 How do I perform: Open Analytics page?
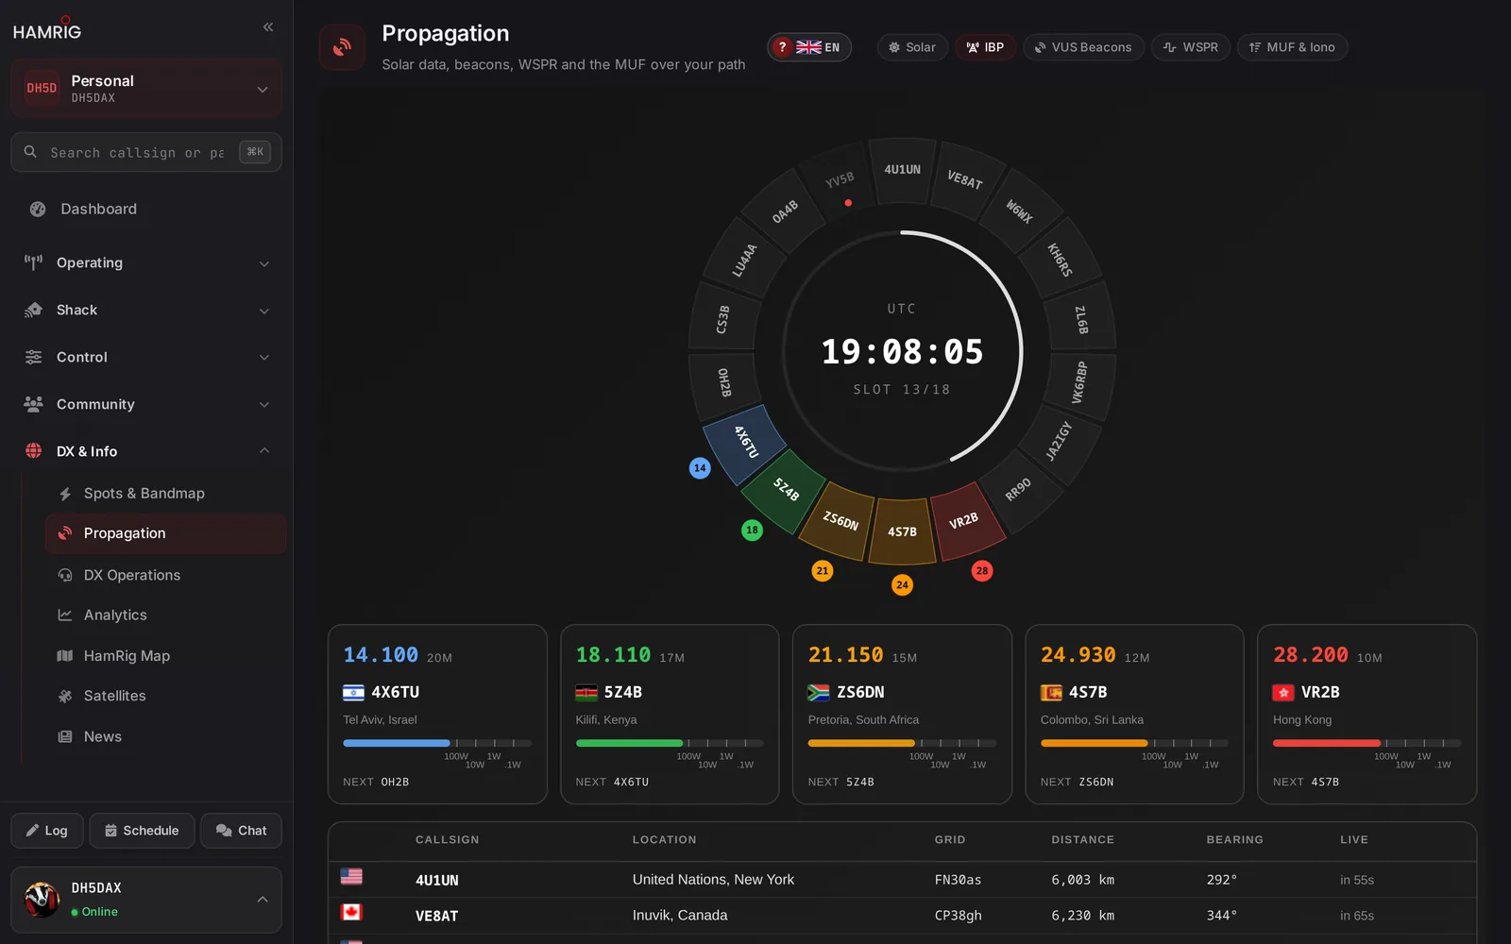165,615
